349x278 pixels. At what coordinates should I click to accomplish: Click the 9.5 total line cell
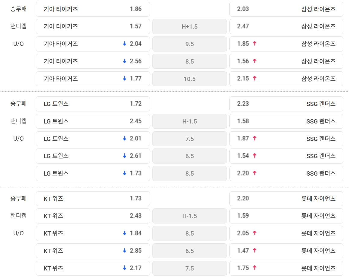click(x=190, y=44)
